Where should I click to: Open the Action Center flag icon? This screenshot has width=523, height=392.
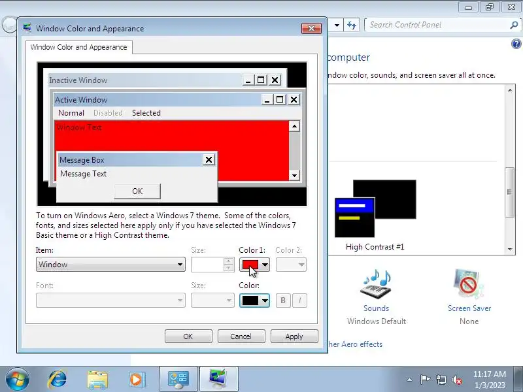coord(425,380)
